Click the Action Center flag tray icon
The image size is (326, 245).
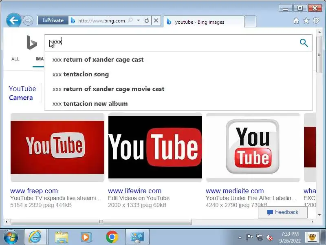click(249, 237)
